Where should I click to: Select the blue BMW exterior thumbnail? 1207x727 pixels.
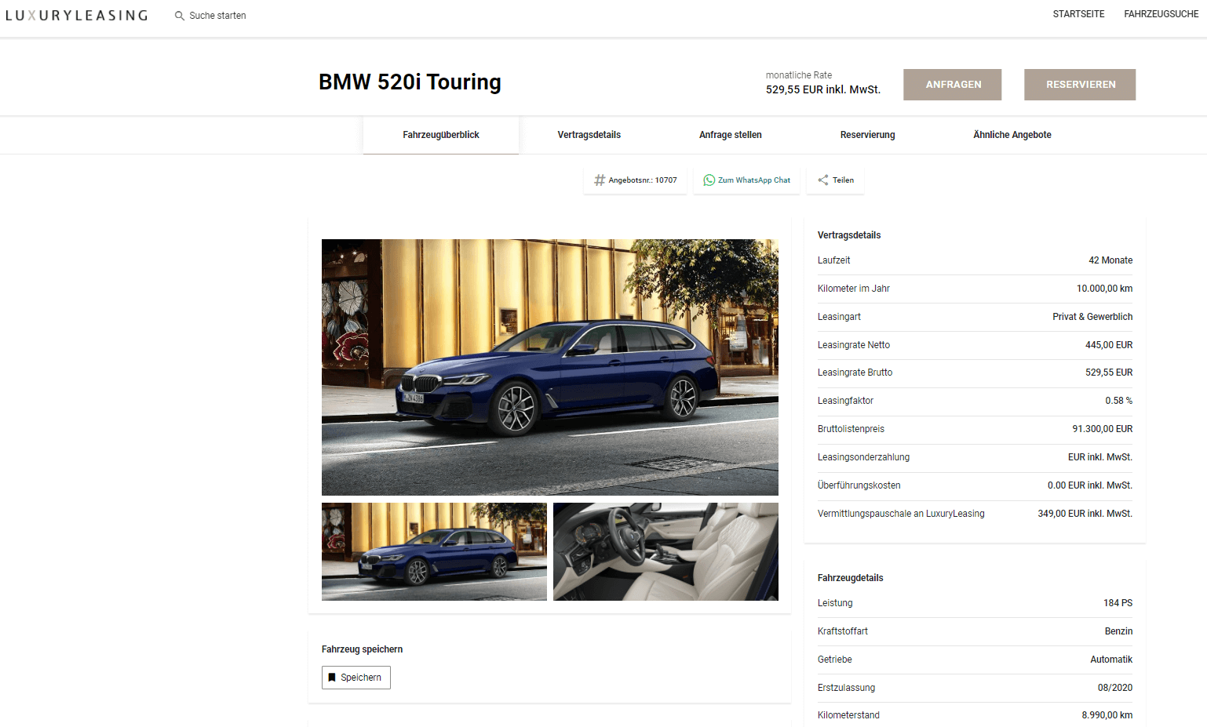pos(434,552)
